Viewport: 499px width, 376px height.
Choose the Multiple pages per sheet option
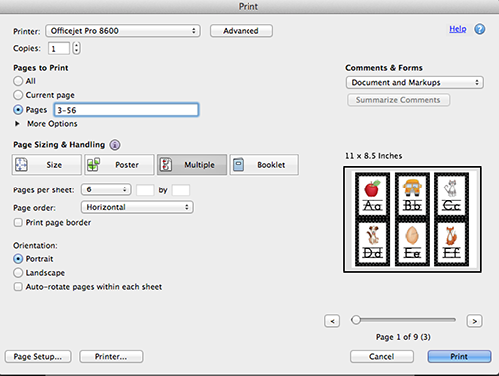tap(192, 165)
